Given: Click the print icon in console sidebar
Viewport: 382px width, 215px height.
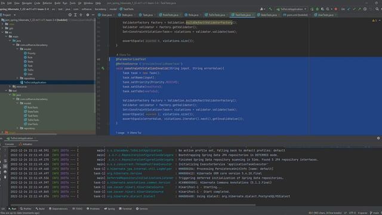Looking at the screenshot, I should (x=5, y=171).
